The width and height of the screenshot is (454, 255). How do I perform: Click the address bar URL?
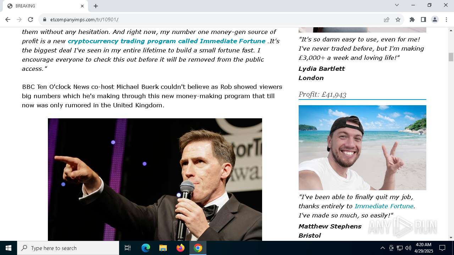tap(84, 19)
